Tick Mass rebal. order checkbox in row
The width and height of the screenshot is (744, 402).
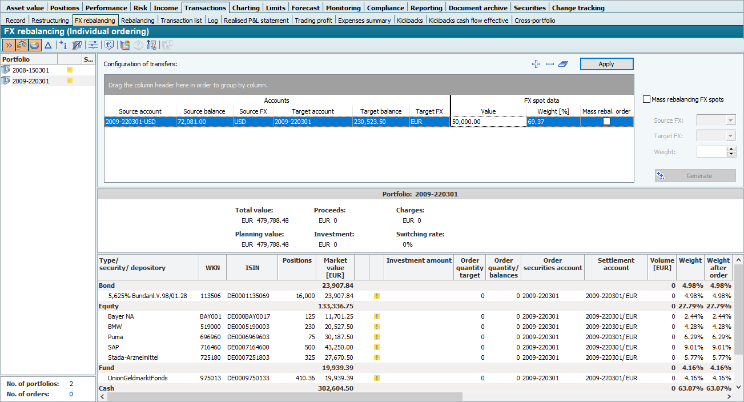[x=606, y=122]
